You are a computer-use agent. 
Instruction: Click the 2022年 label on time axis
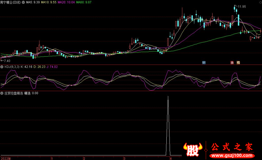(6, 158)
